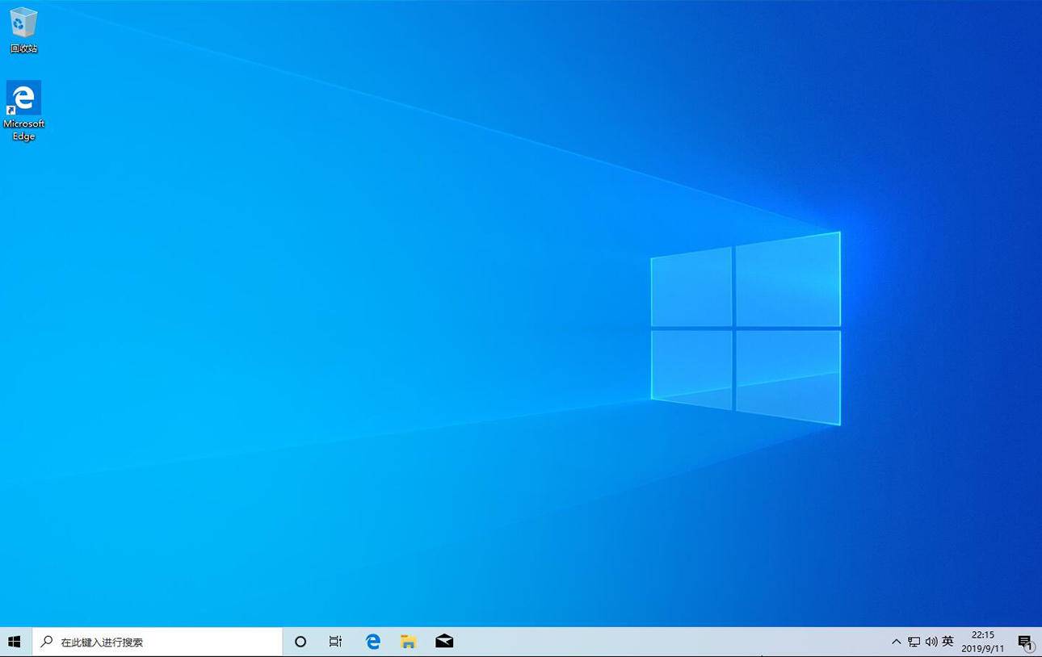
Task: Open Task View
Action: (x=335, y=641)
